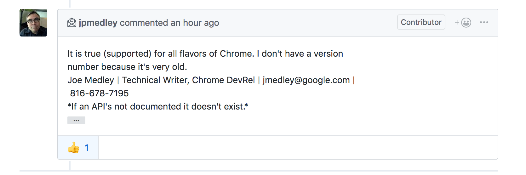
Task: Open the jpmedley avatar photo
Action: (x=33, y=23)
